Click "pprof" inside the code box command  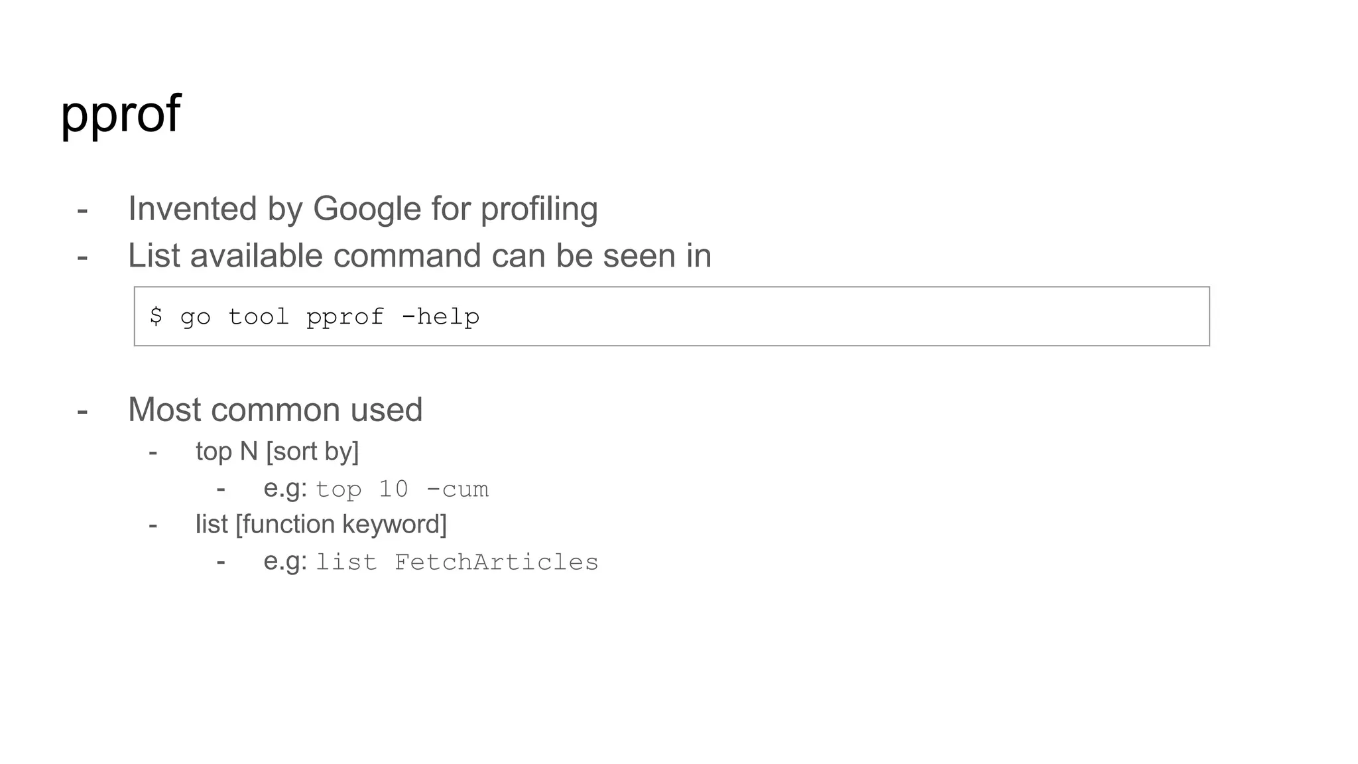345,317
